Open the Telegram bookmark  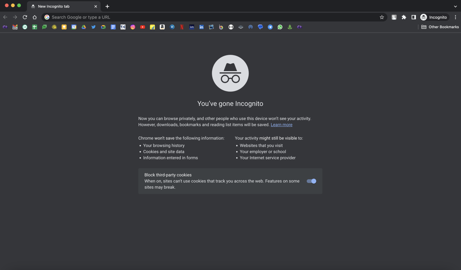270,27
